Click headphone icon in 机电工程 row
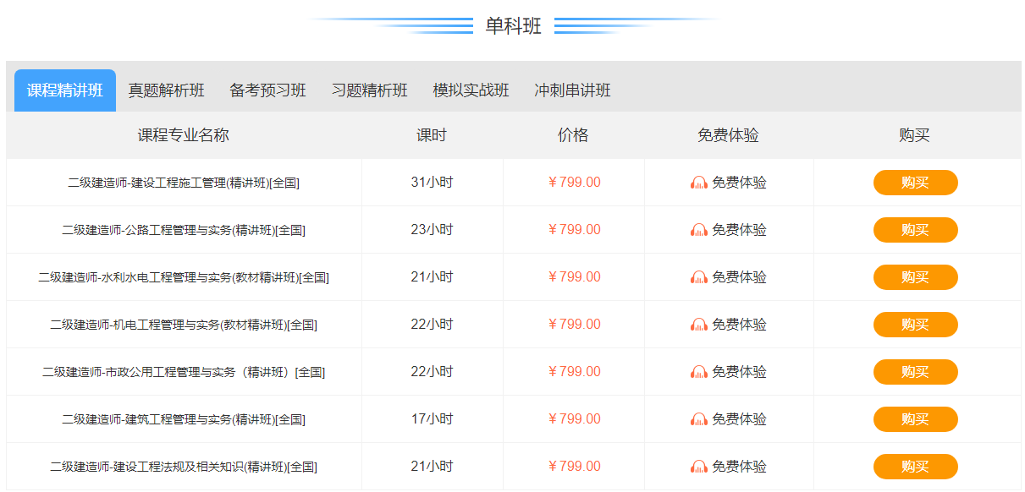The height and width of the screenshot is (492, 1025). (x=699, y=325)
